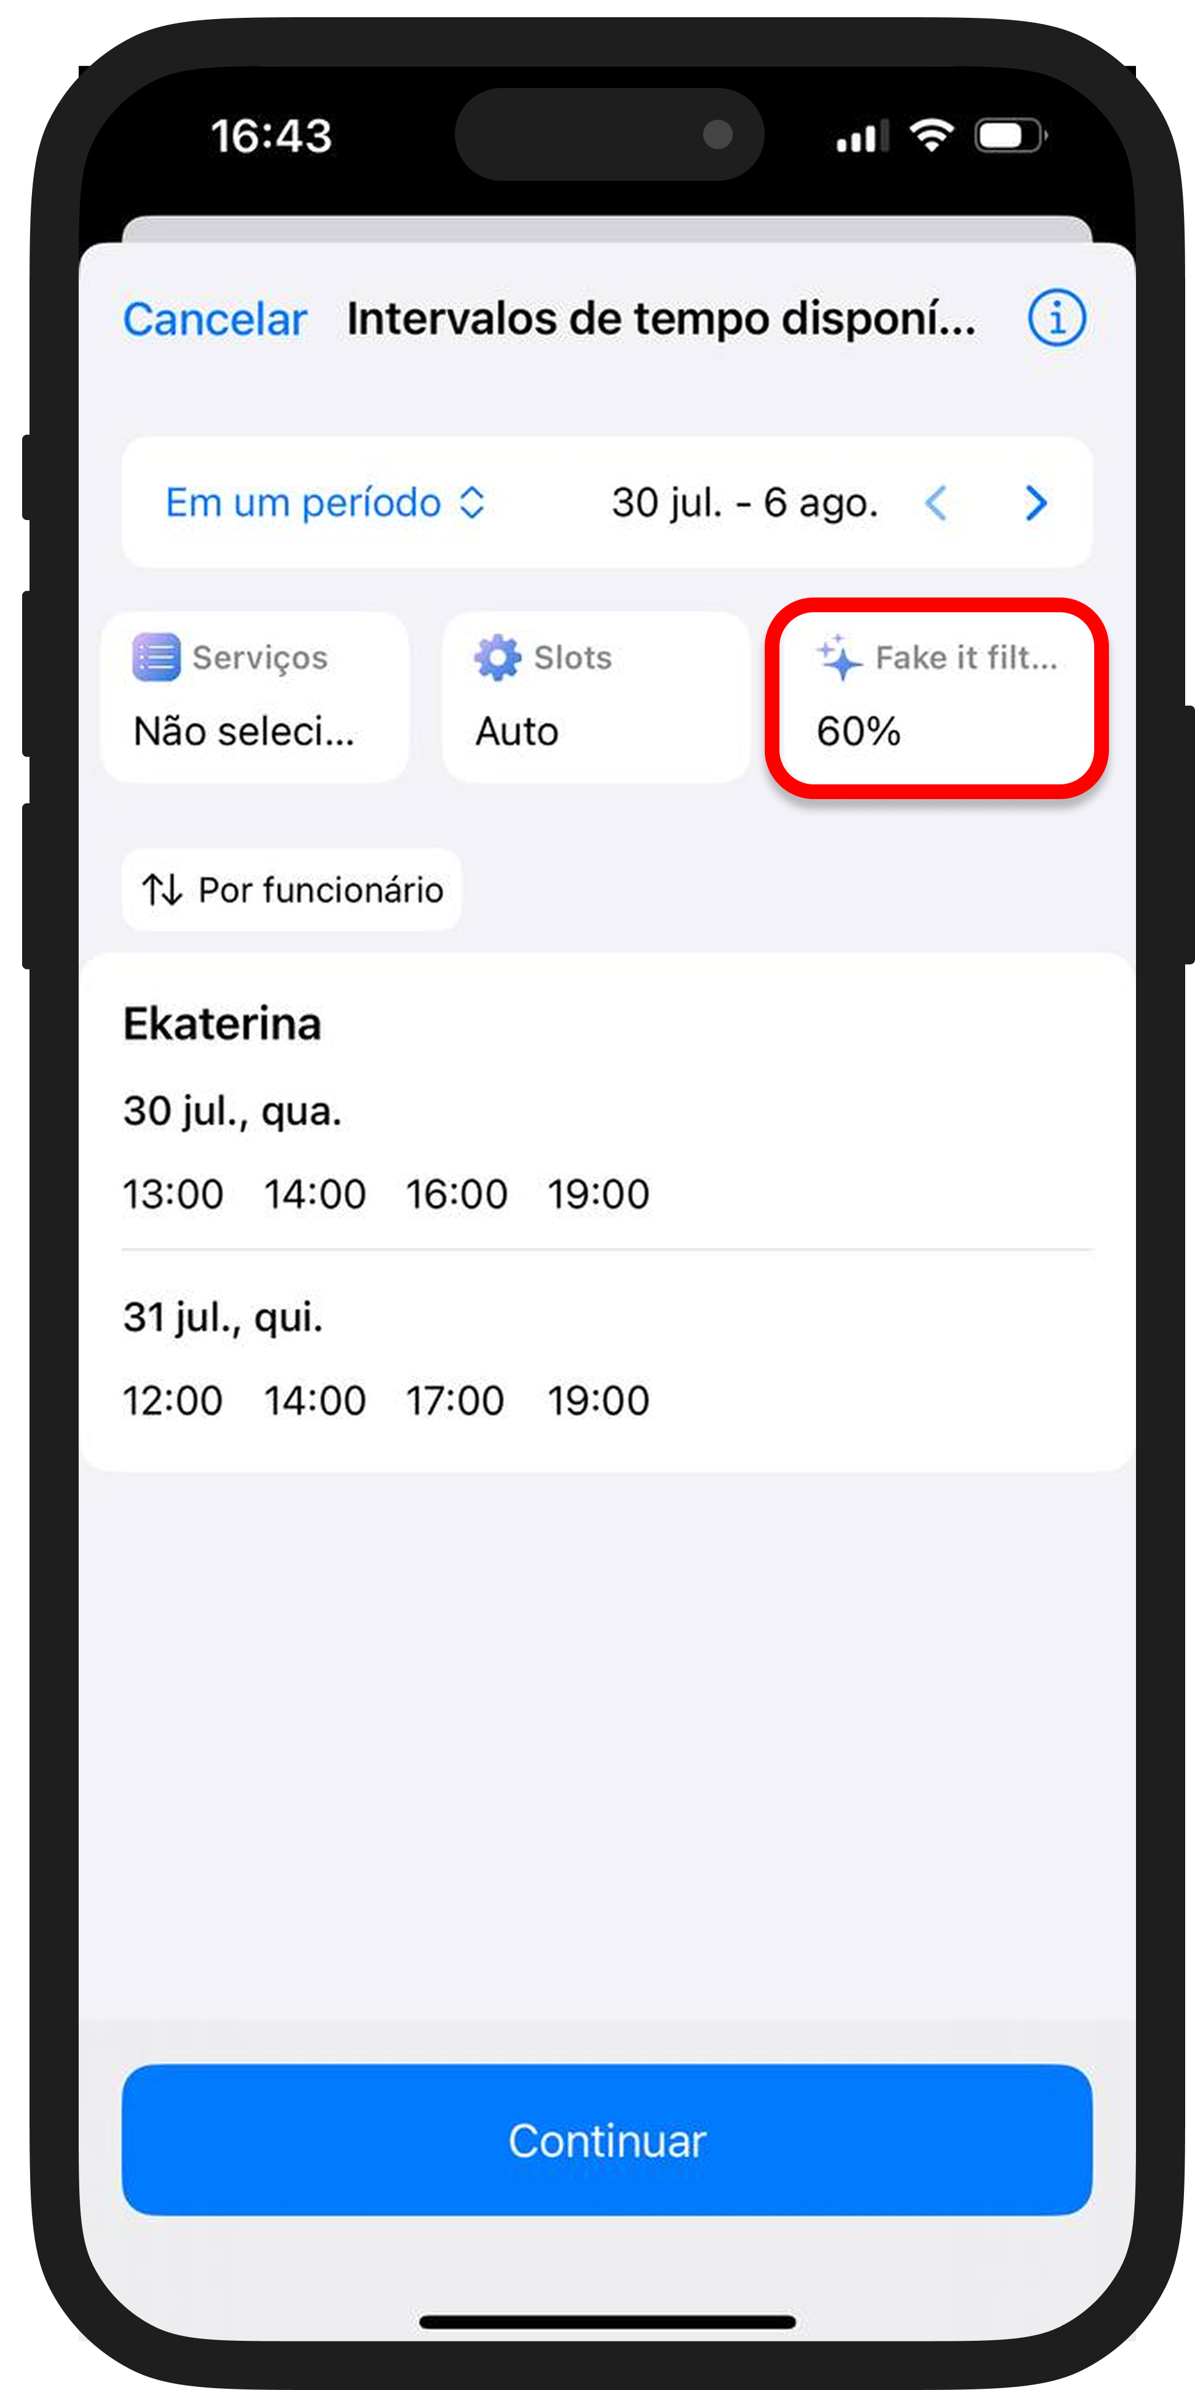Advance to the next period using the right chevron
The height and width of the screenshot is (2390, 1195).
[x=1036, y=503]
